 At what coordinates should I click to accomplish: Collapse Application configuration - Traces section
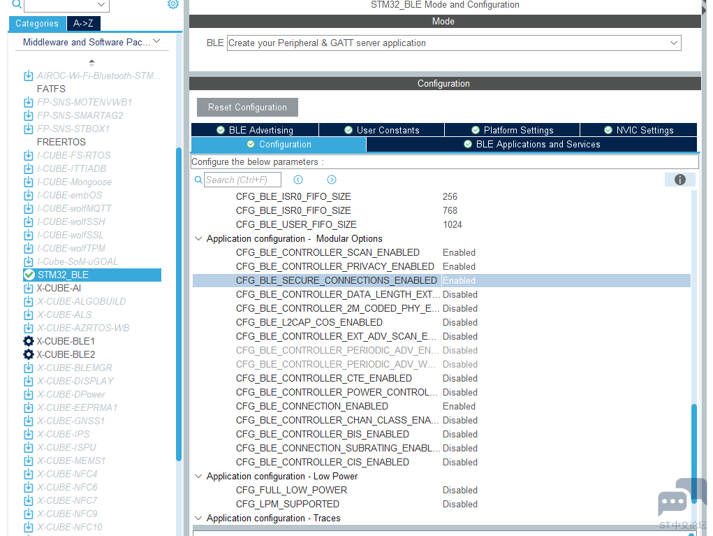[198, 518]
